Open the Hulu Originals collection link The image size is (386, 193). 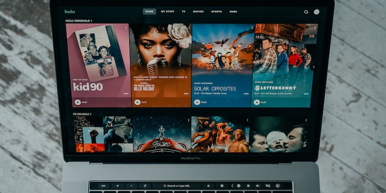[79, 21]
